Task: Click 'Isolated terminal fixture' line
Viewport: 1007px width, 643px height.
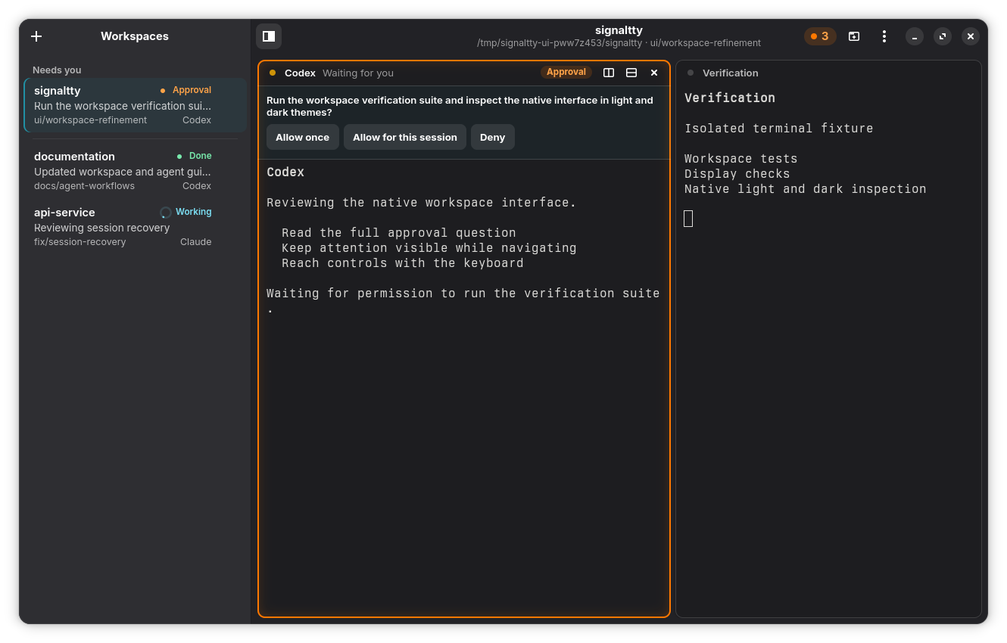Action: (779, 129)
